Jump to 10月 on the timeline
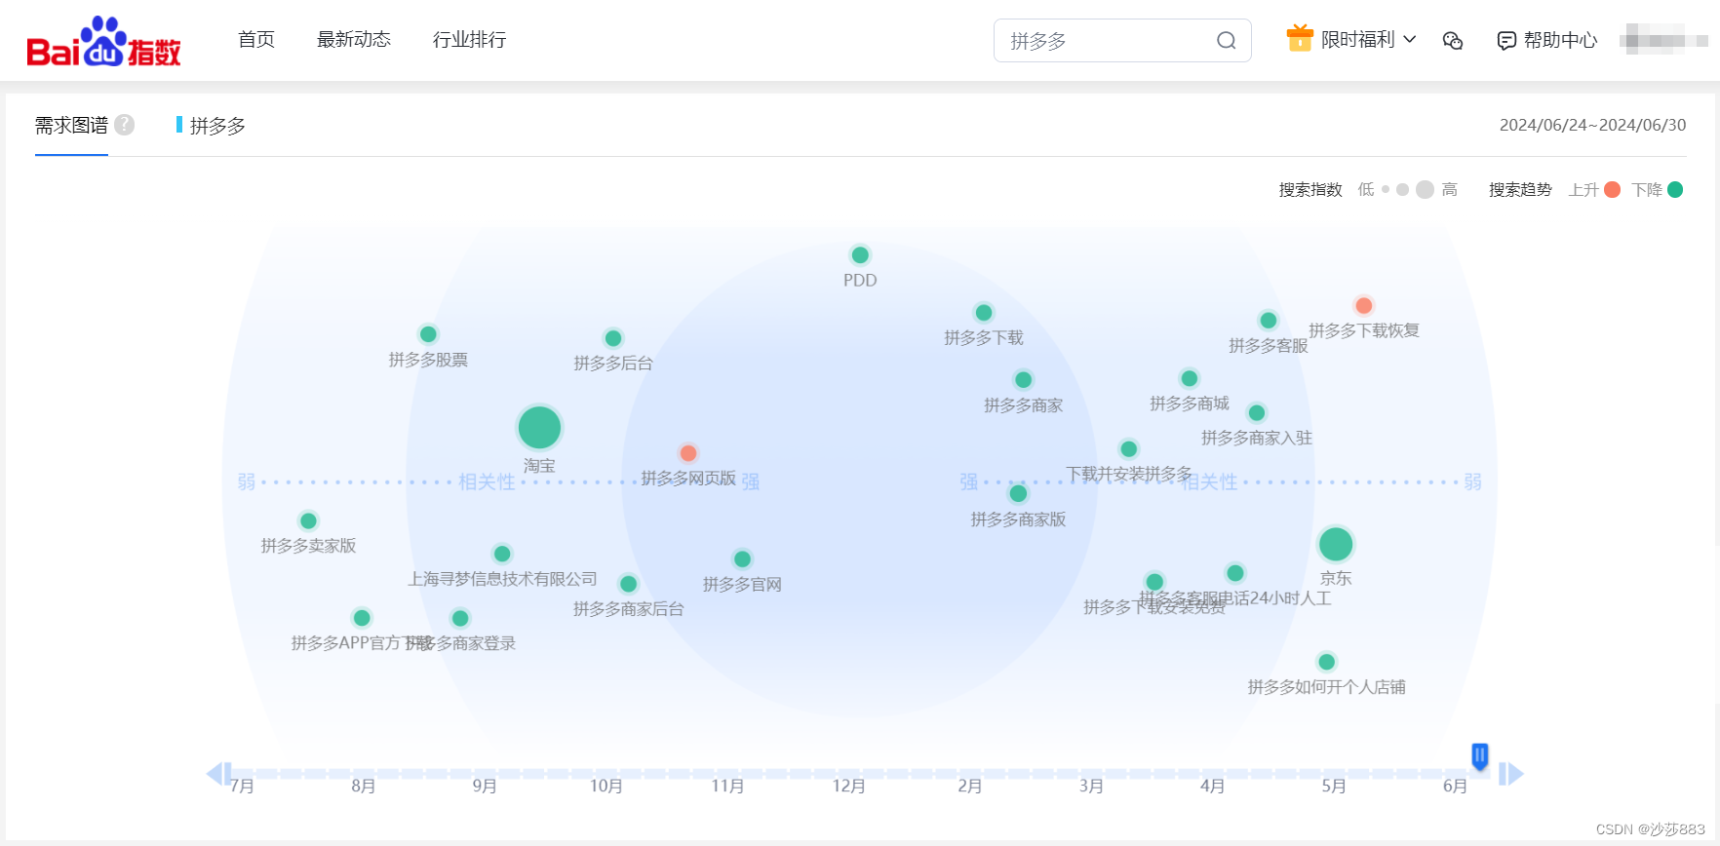 (606, 786)
